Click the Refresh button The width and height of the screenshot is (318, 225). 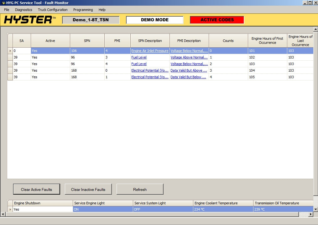point(140,189)
